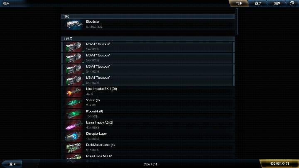Image resolution: width=299 pixels, height=168 pixels.
Task: Select the purple Icarus Heavy AS icon
Action: pos(74,125)
